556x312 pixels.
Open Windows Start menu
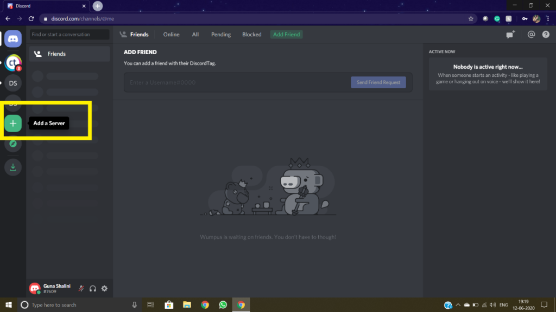click(9, 304)
